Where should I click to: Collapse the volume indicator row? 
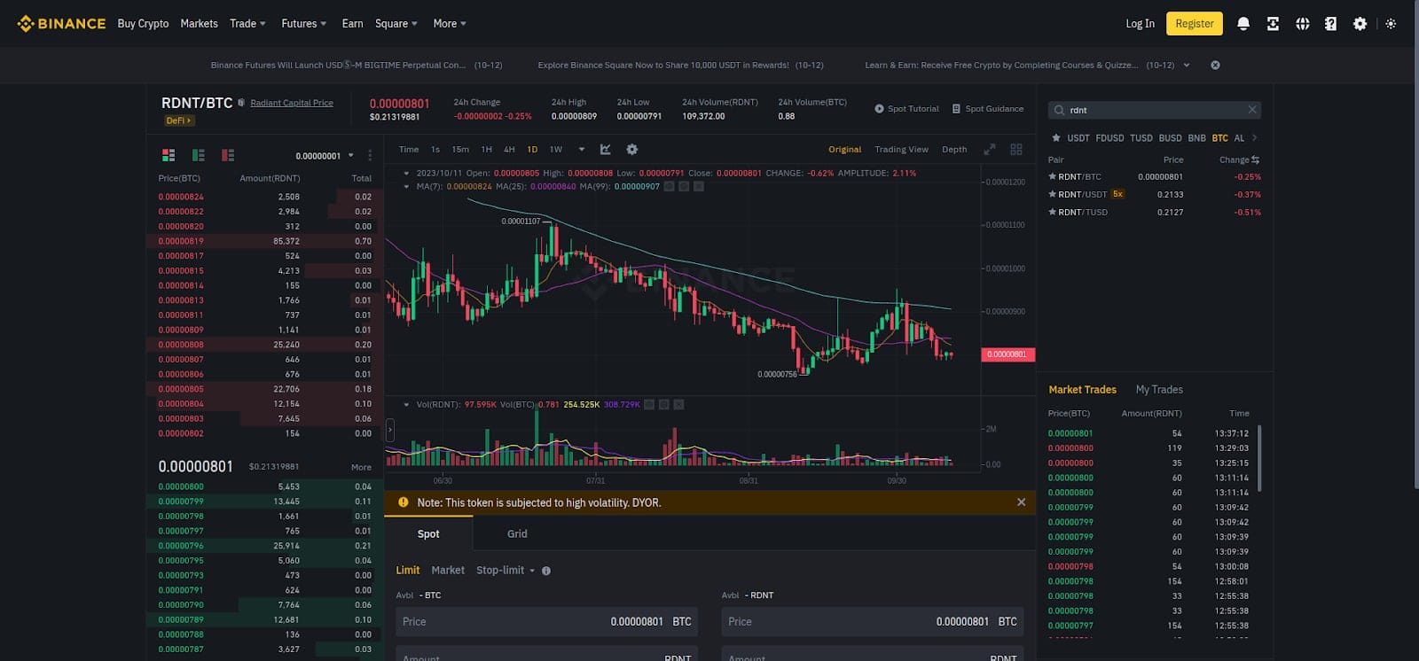[406, 404]
